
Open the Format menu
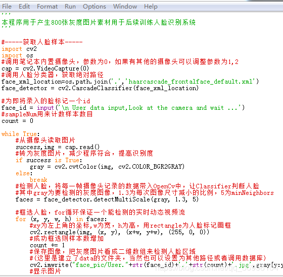[47, 7]
